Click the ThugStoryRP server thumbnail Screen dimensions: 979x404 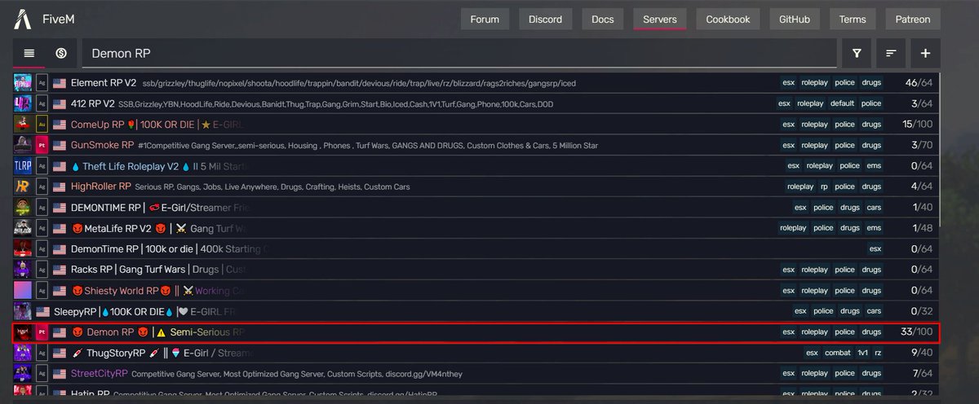(23, 353)
